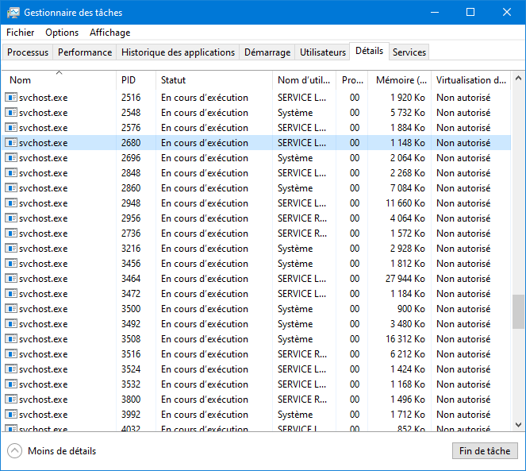This screenshot has width=526, height=471.
Task: Click memory value 6 212 Ko
Action: (x=407, y=354)
